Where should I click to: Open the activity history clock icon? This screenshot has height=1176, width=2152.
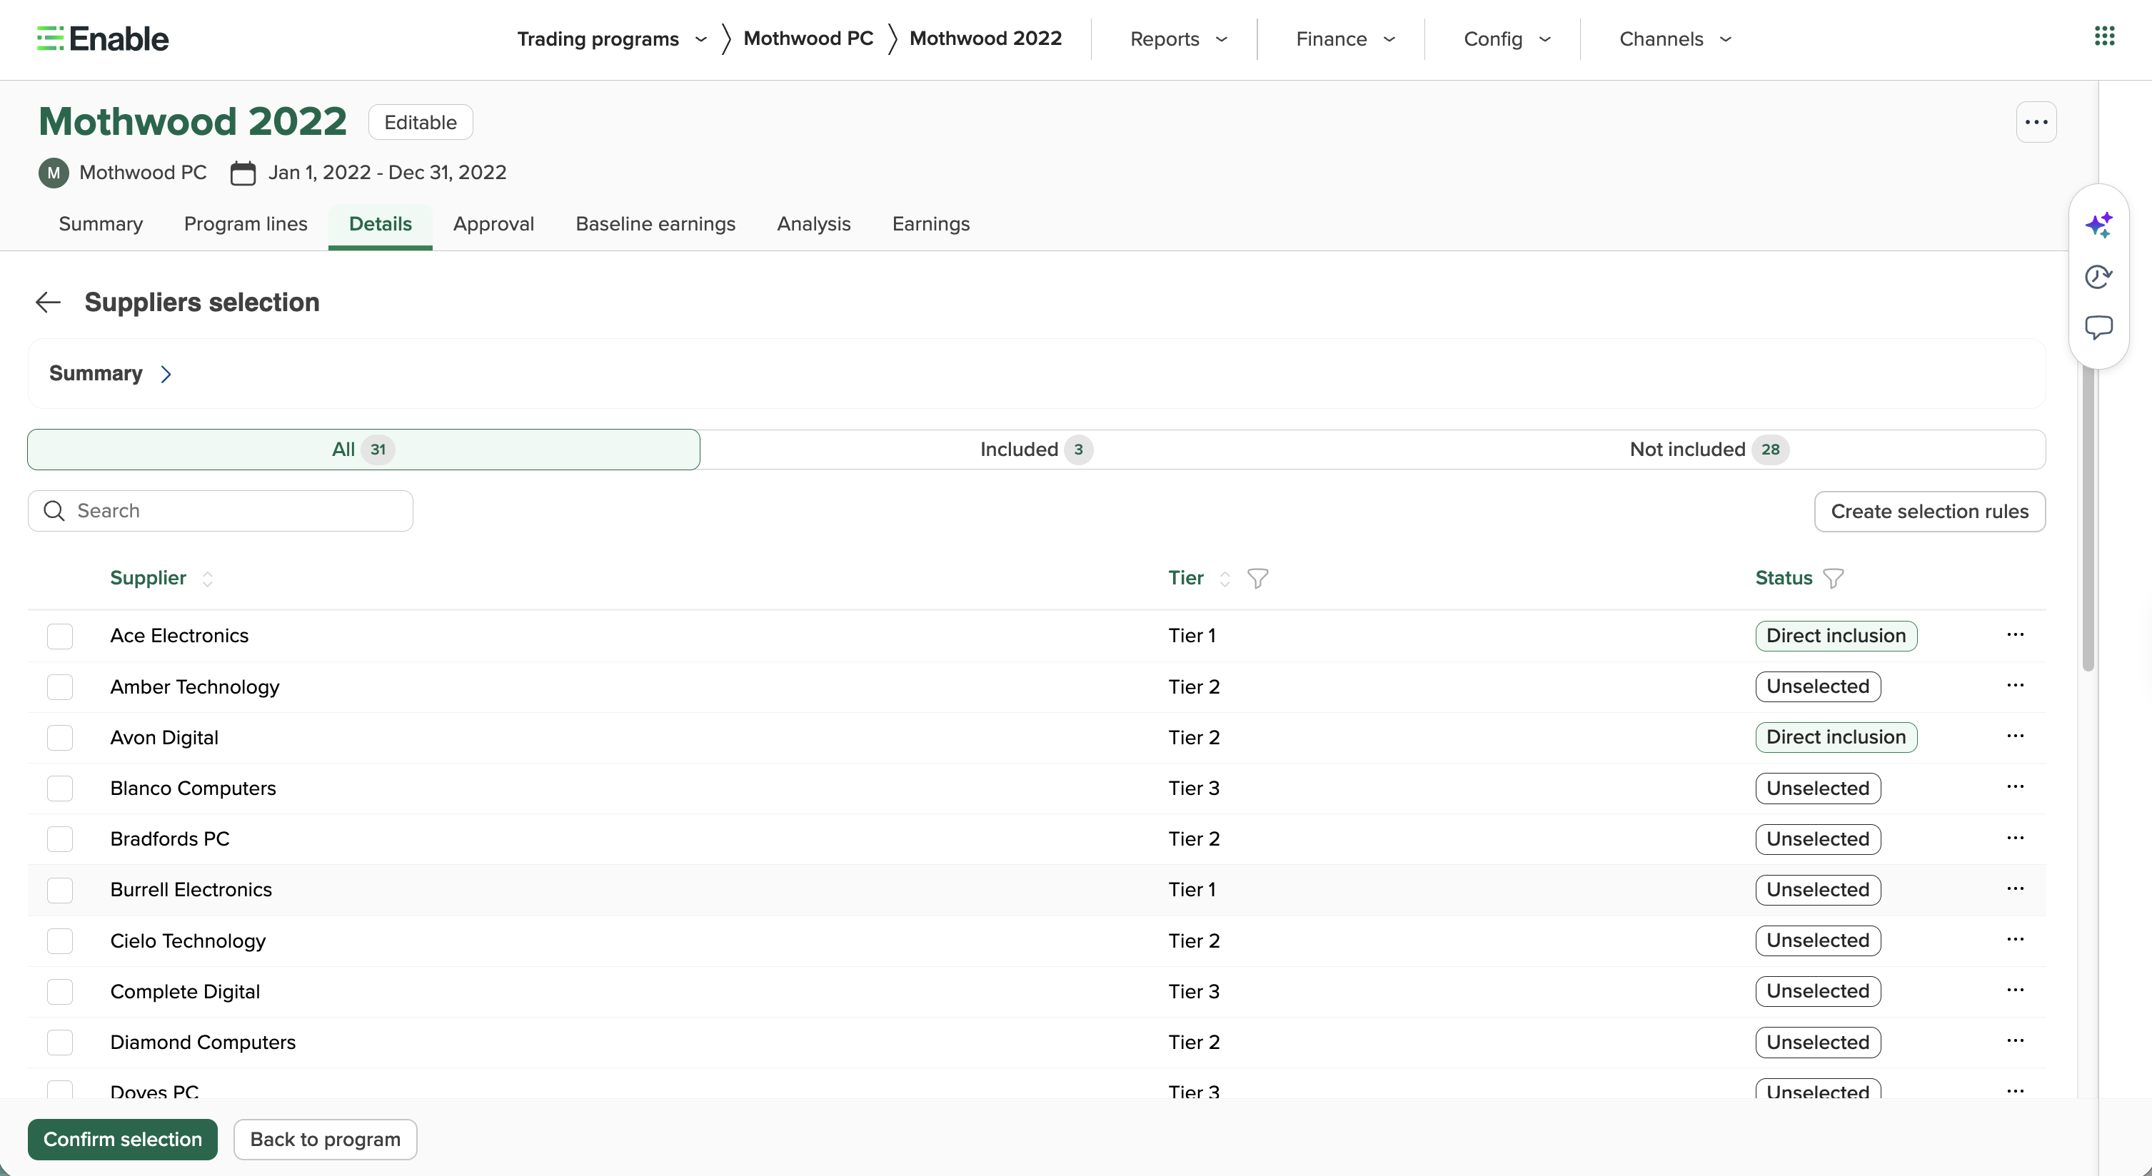(2098, 276)
